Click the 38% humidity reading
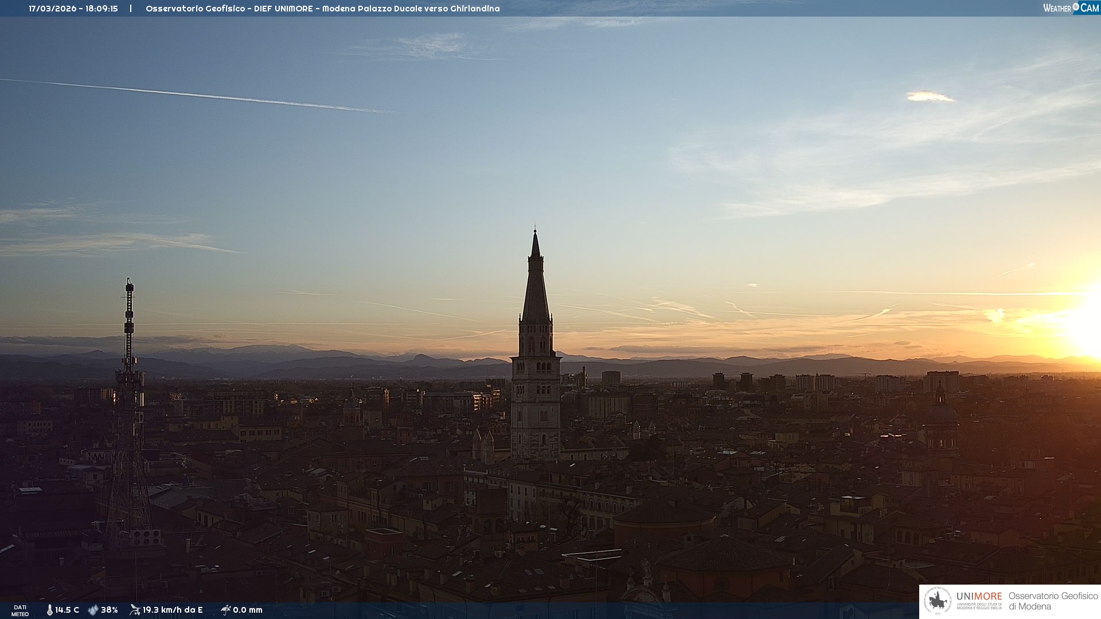This screenshot has width=1101, height=619. click(x=110, y=610)
